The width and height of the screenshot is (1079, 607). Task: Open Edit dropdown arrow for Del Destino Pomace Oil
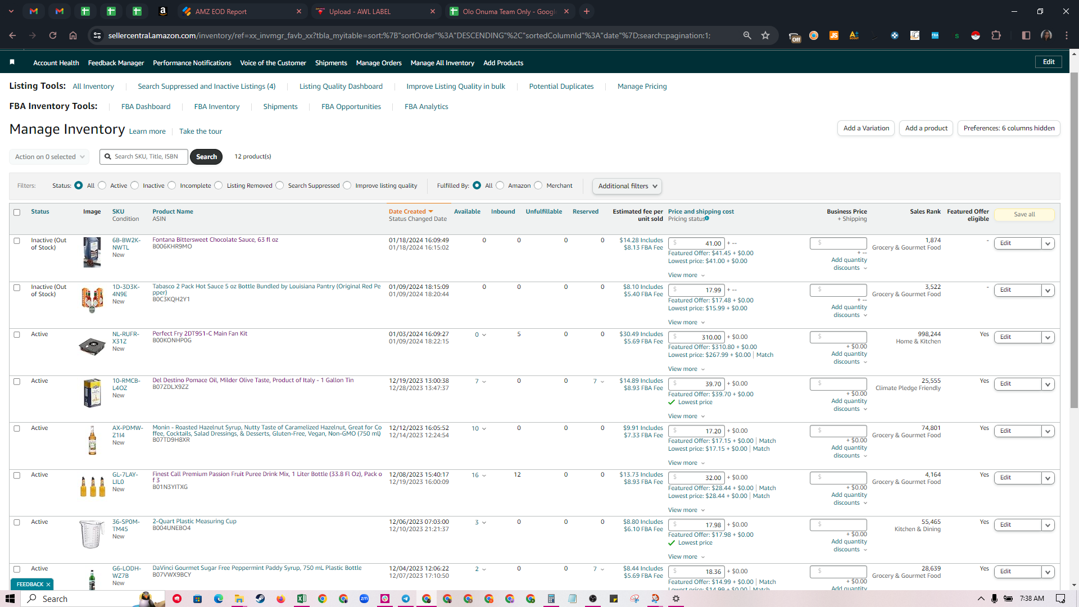1048,384
